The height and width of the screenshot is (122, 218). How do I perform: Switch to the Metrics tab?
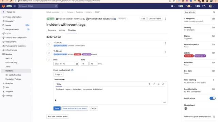[x=62, y=30]
